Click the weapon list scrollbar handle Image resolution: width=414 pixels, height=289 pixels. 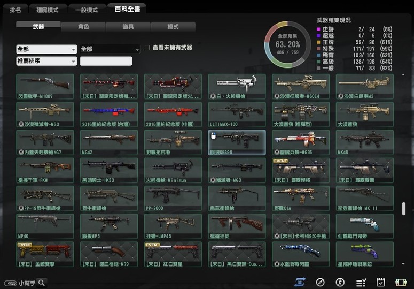click(x=404, y=209)
